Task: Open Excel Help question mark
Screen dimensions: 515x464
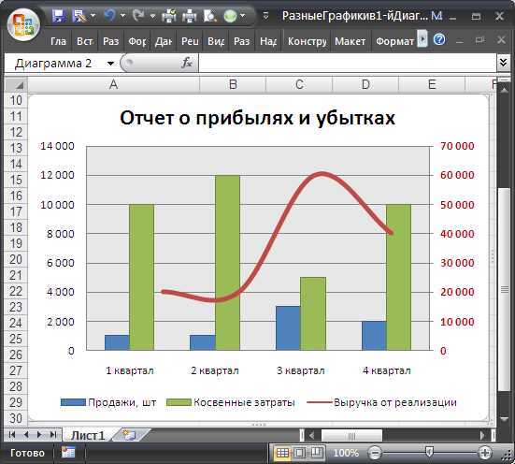Action: [x=439, y=40]
